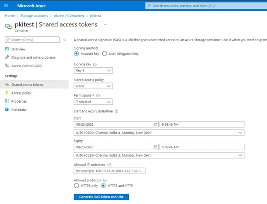The width and height of the screenshot is (267, 204).
Task: Open the ellipsis more options next to title
Action: click(x=105, y=24)
